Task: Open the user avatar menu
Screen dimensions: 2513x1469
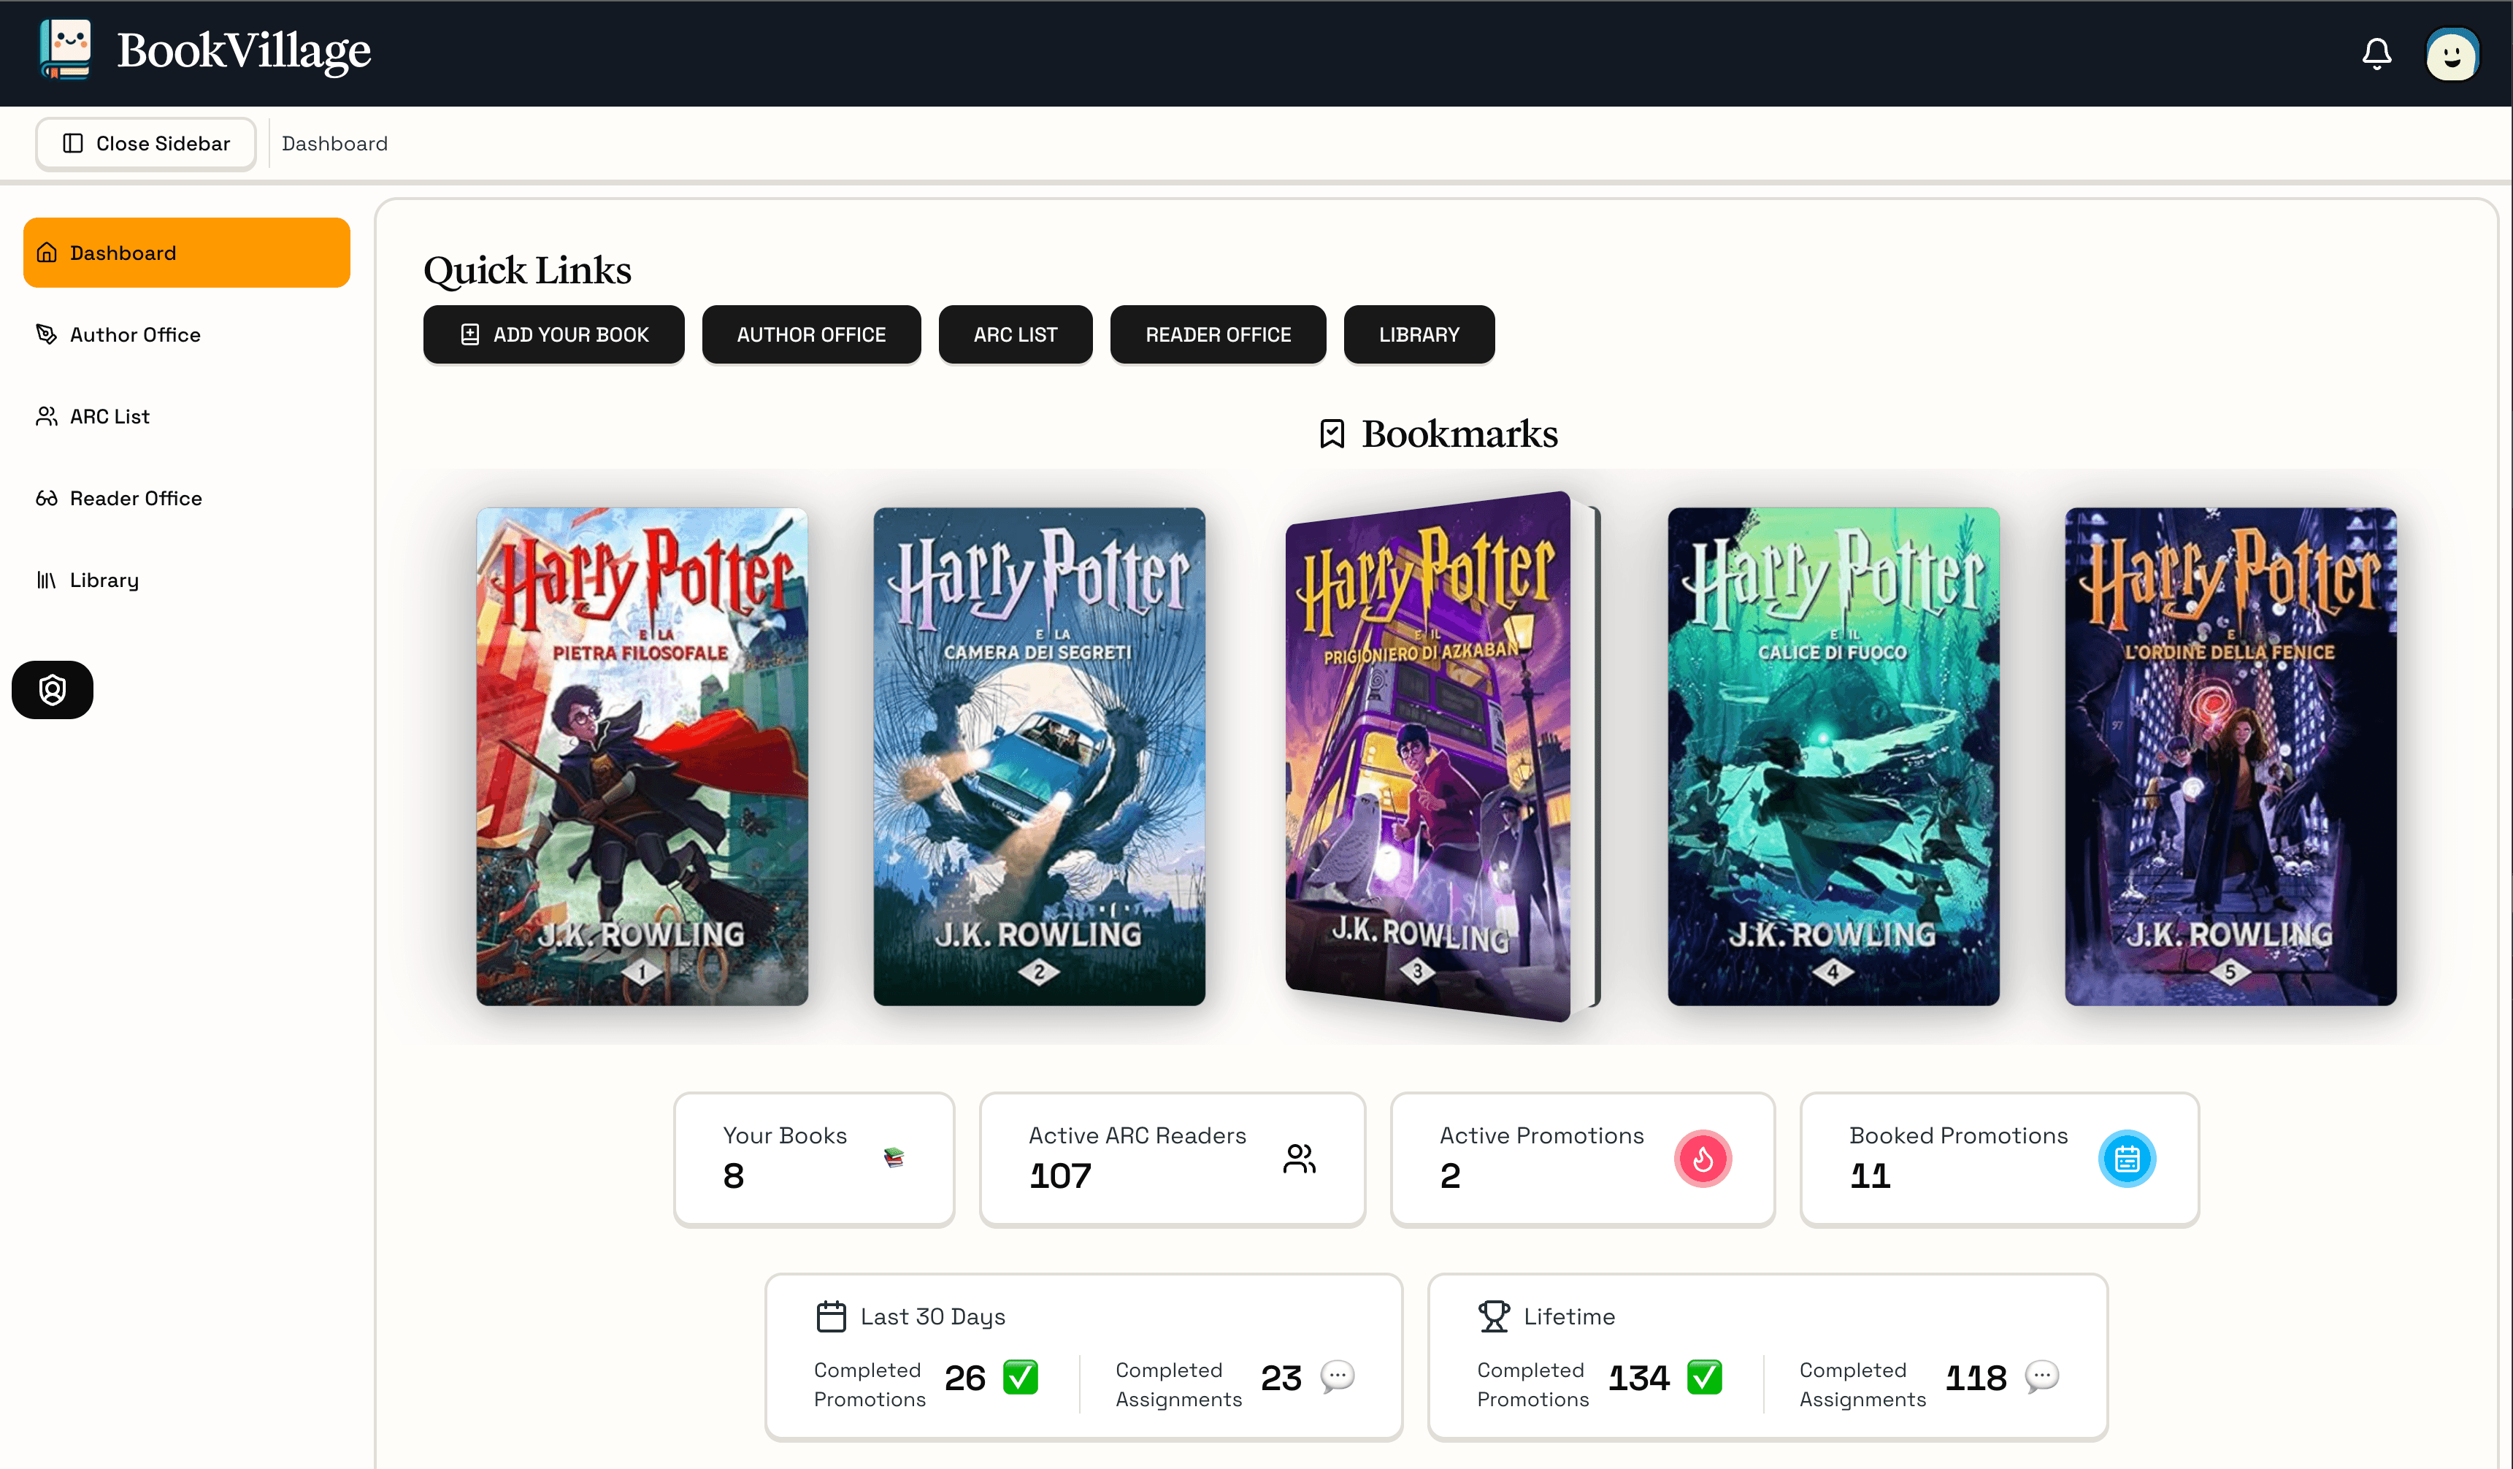Action: pos(2452,55)
